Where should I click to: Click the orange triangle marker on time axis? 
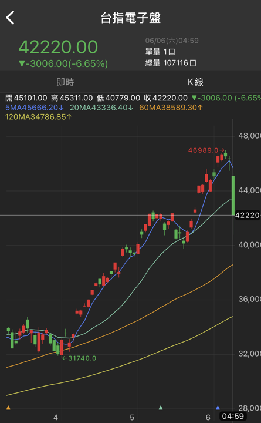tap(8, 407)
